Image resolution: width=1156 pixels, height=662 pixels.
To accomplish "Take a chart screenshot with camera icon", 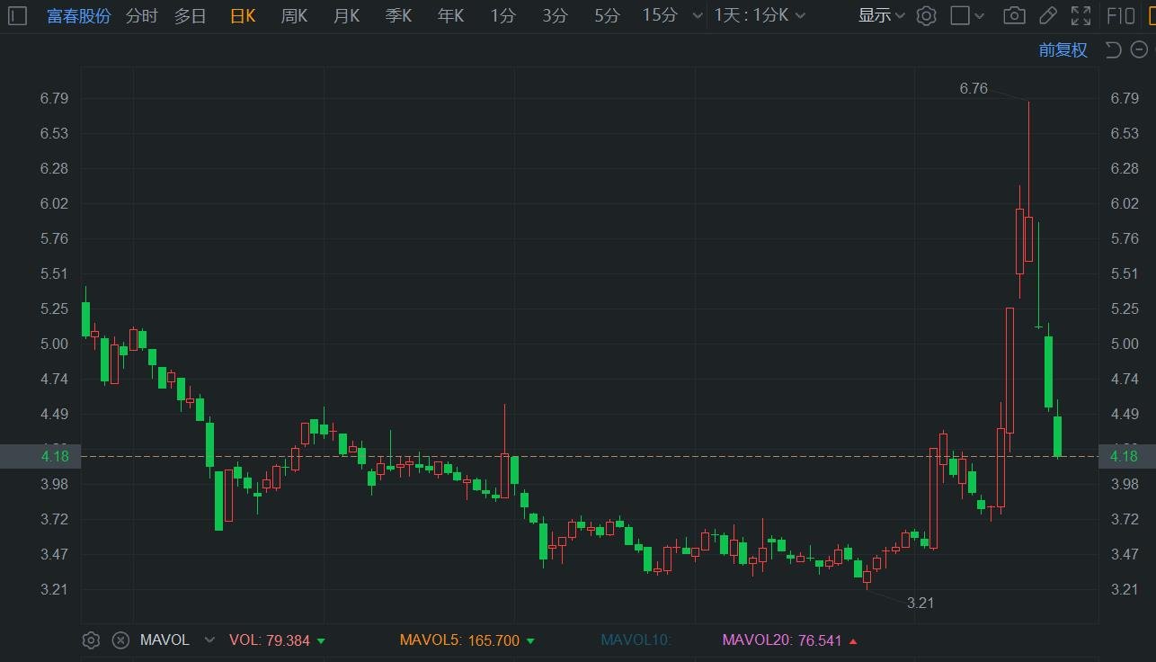I will coord(1014,15).
